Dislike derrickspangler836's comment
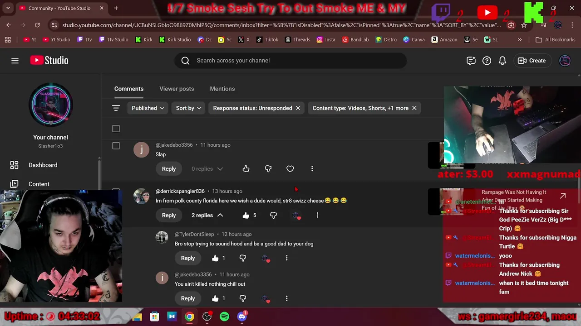This screenshot has height=326, width=581. tap(273, 216)
